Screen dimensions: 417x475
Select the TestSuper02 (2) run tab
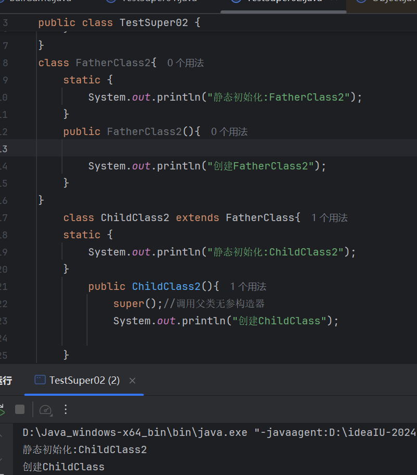coord(84,381)
